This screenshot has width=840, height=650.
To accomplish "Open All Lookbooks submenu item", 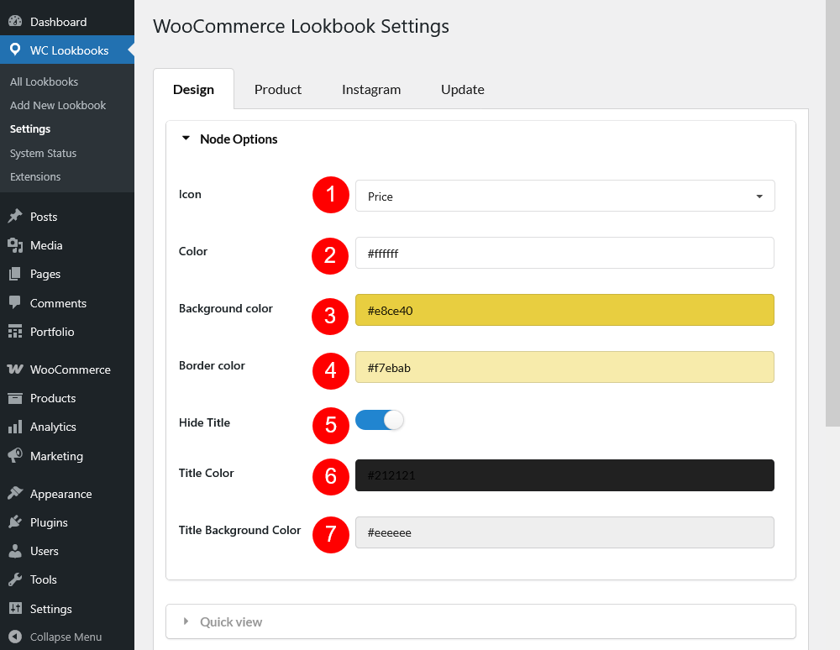I will tap(44, 82).
